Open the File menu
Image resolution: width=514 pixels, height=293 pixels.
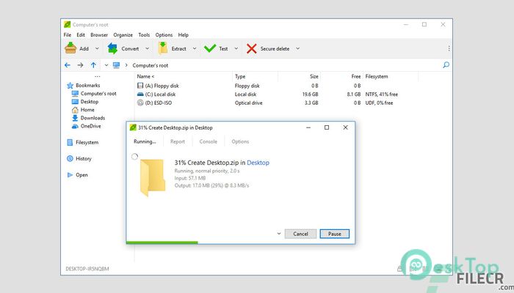pyautogui.click(x=68, y=34)
